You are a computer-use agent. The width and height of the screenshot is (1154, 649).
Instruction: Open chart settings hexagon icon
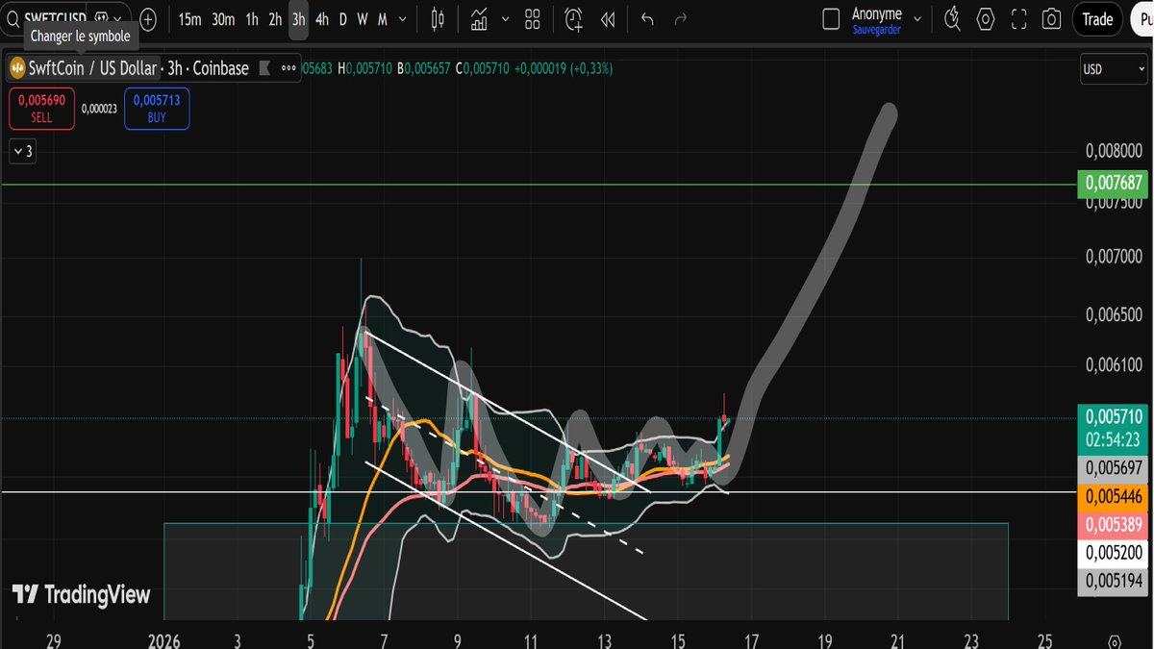click(986, 19)
